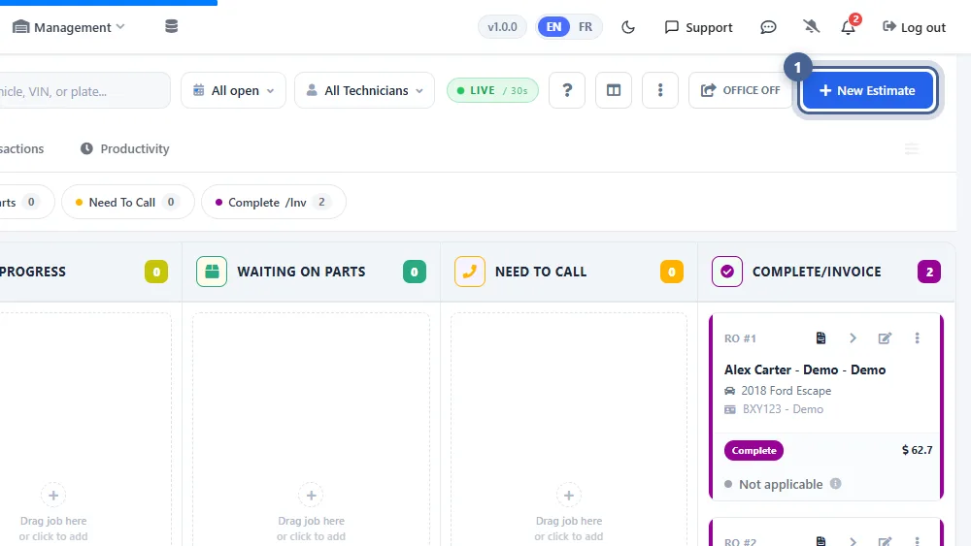
Task: Click the Need to Call phone icon
Action: pos(470,272)
